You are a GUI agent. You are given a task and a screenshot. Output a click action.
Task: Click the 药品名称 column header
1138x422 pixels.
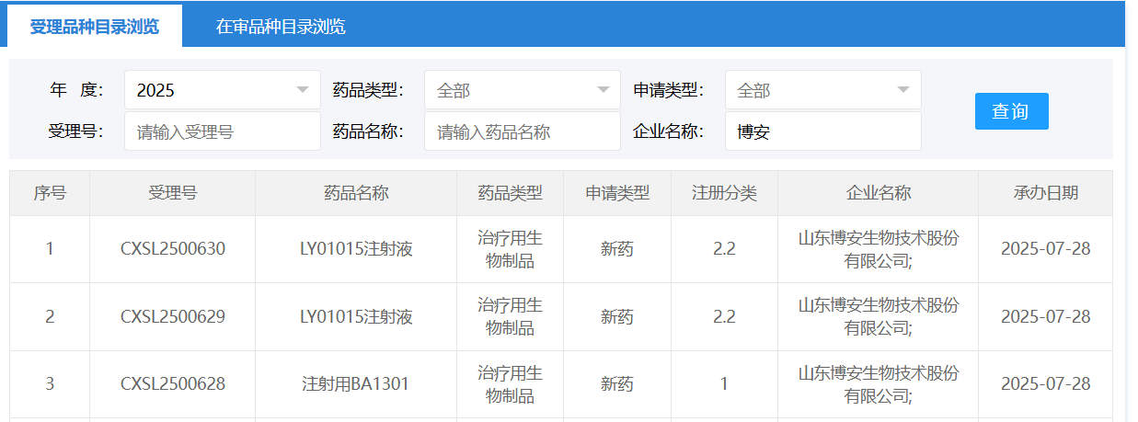coord(356,193)
